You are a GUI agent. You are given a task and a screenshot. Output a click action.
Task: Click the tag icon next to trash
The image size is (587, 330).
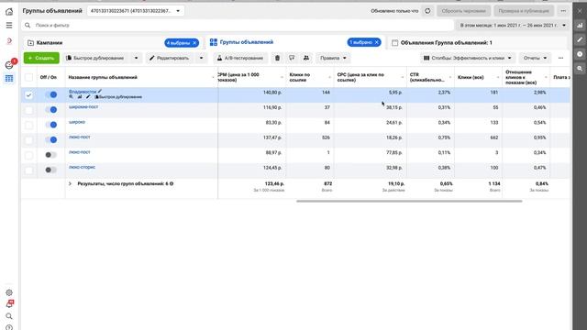click(x=292, y=58)
